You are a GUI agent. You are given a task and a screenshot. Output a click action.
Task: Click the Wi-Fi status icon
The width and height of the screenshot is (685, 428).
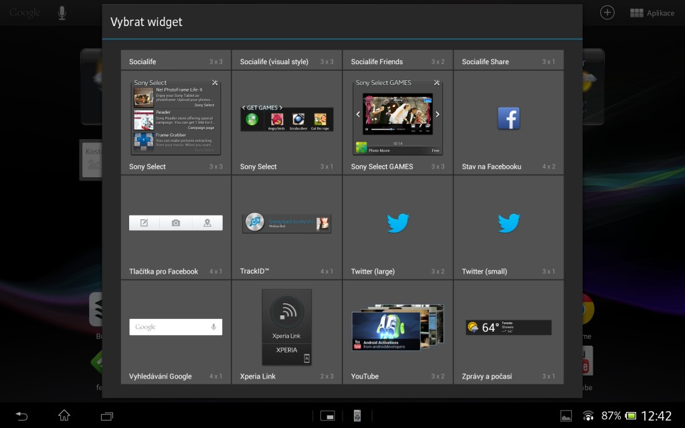coord(589,415)
